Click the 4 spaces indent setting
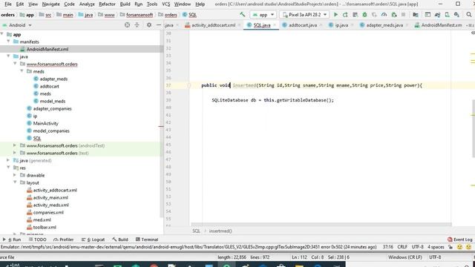The height and width of the screenshot is (267, 475). tap(436, 247)
